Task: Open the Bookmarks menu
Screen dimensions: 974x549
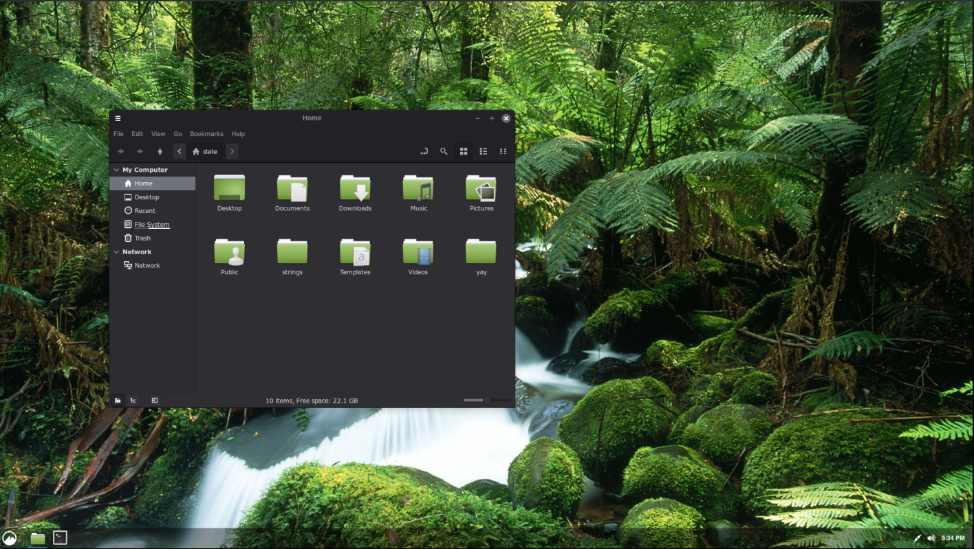Action: pos(206,133)
